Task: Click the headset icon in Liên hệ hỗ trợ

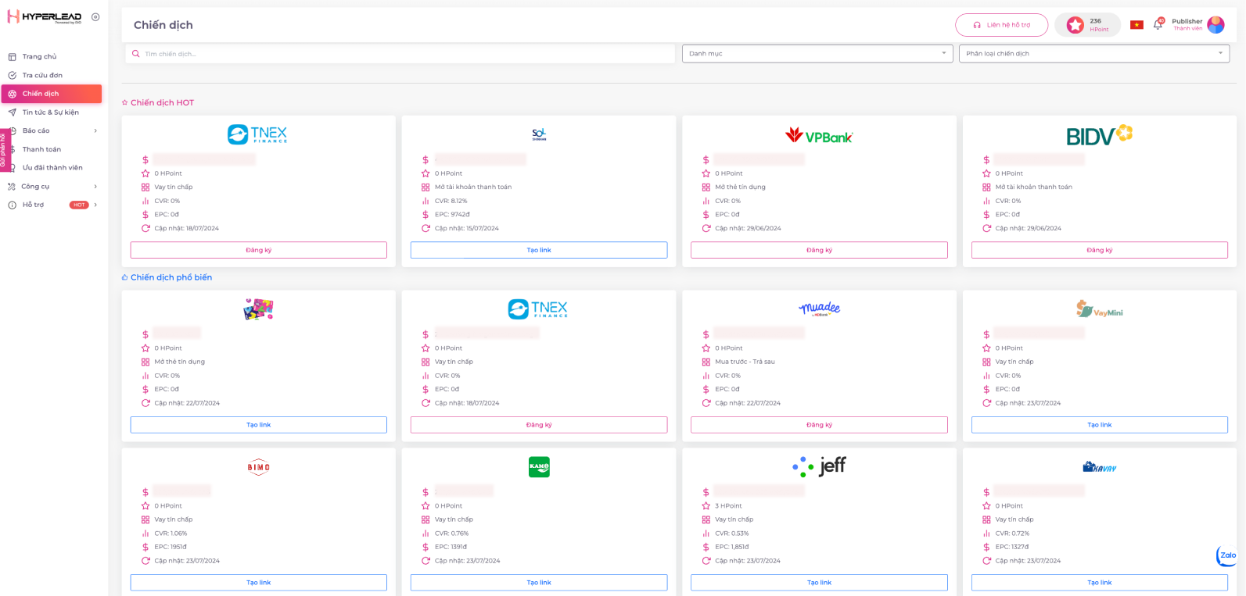Action: (977, 25)
